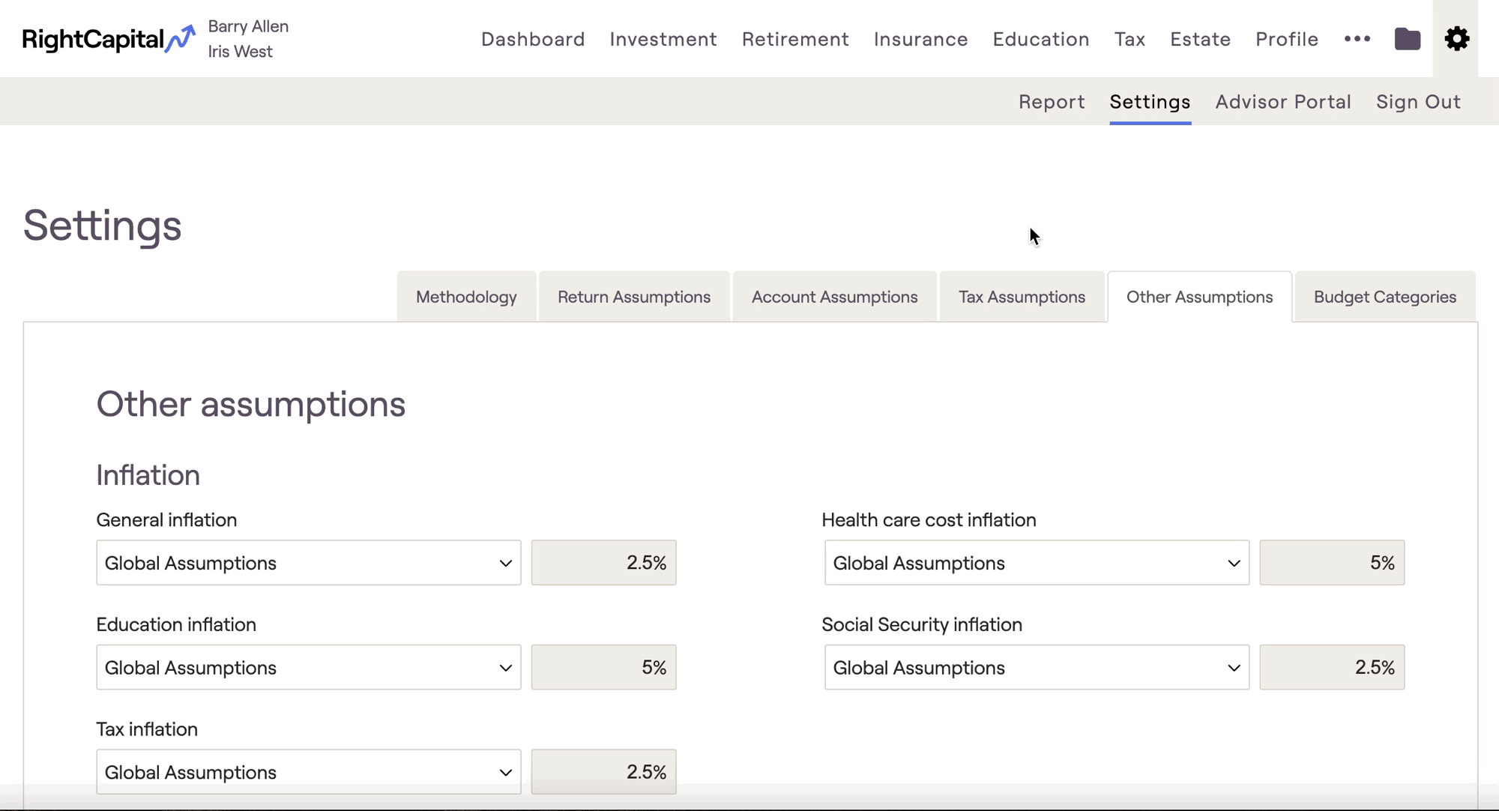Switch to Tax Assumptions tab
This screenshot has width=1499, height=811.
click(x=1022, y=297)
